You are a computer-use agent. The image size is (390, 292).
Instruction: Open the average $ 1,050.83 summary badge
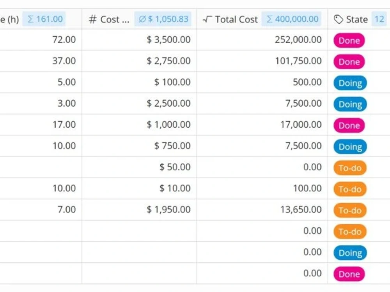tap(163, 19)
